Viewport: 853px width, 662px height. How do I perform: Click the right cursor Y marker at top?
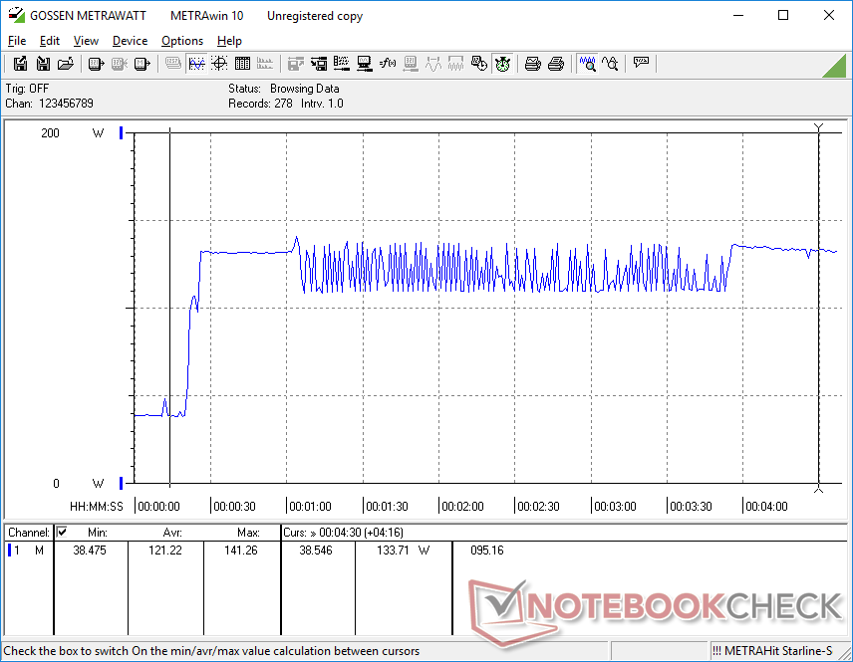tap(818, 127)
